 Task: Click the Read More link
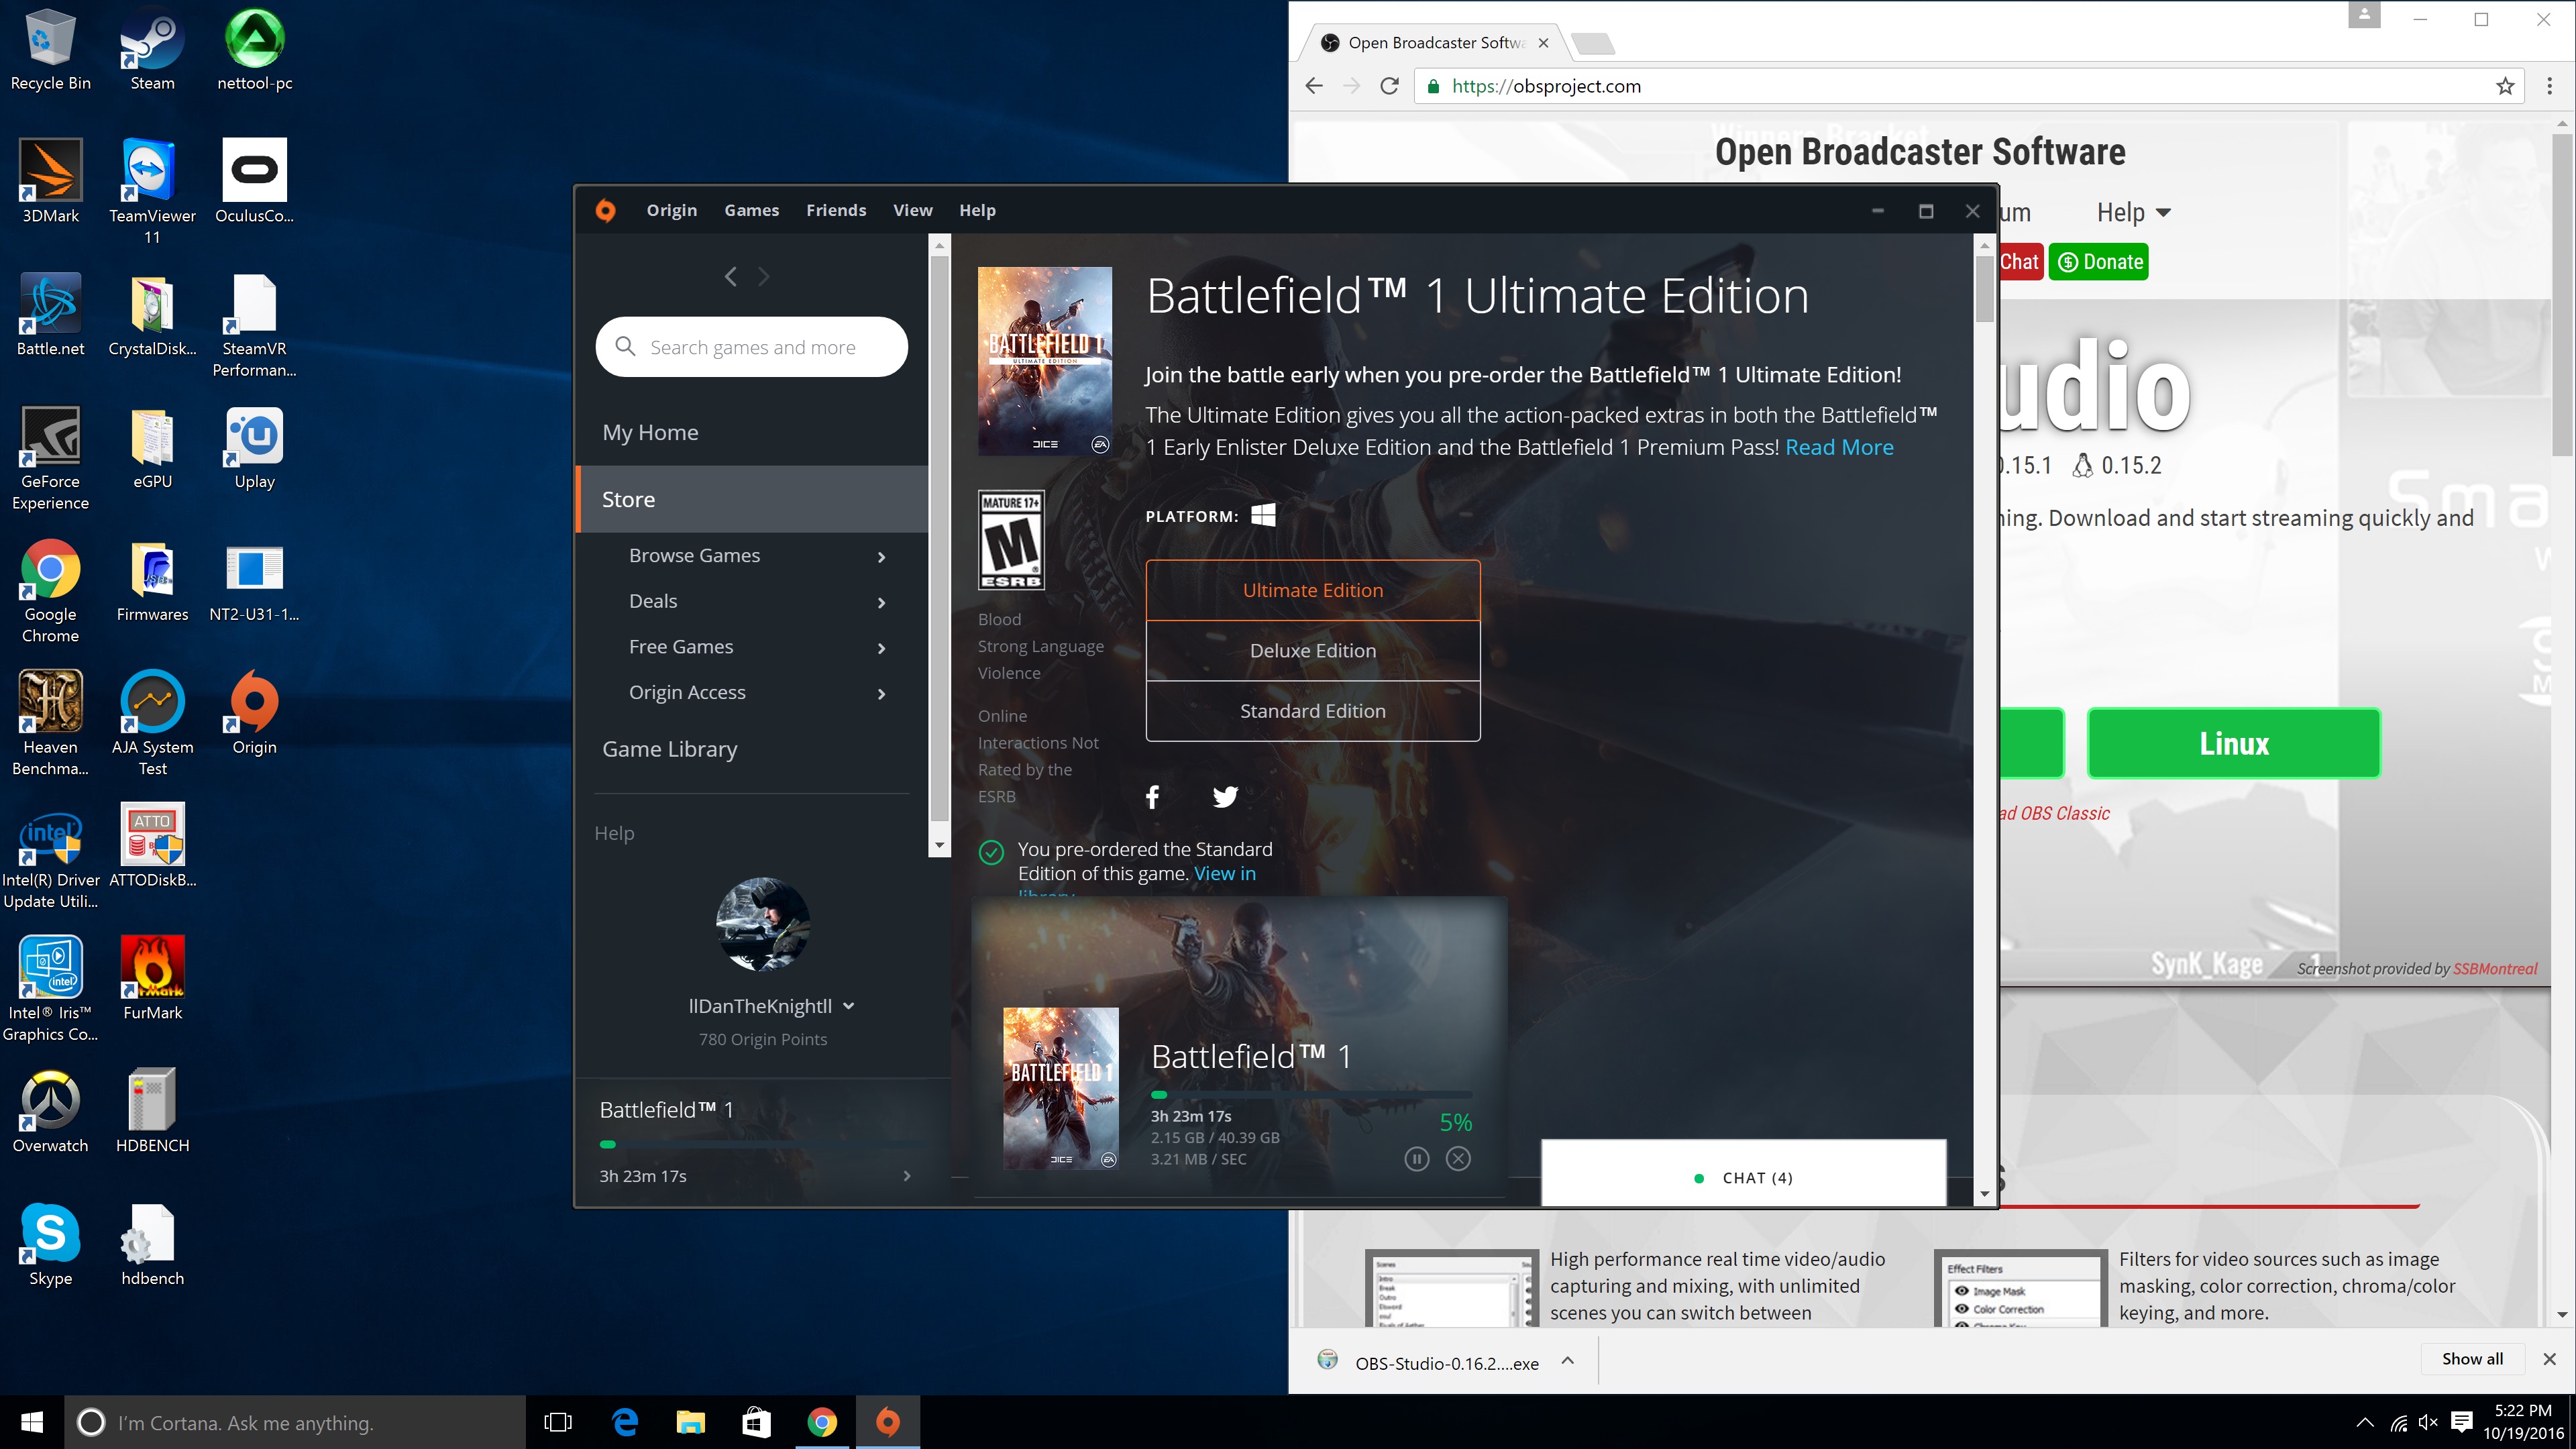(1839, 447)
